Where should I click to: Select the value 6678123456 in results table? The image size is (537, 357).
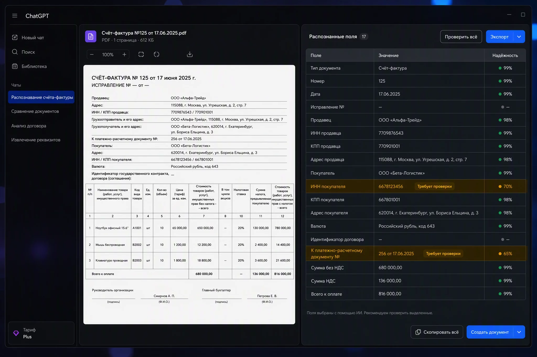tap(391, 186)
